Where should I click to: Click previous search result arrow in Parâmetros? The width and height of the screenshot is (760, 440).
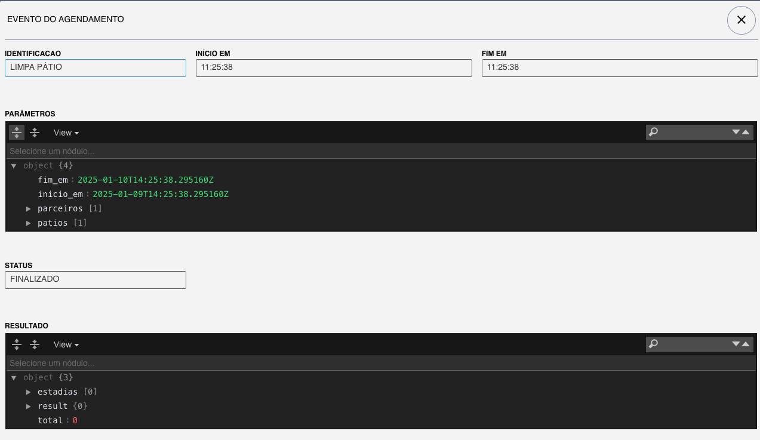[x=746, y=133]
